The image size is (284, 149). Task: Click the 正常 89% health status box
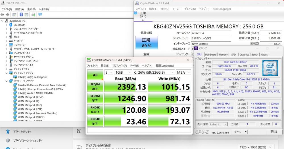point(146,42)
